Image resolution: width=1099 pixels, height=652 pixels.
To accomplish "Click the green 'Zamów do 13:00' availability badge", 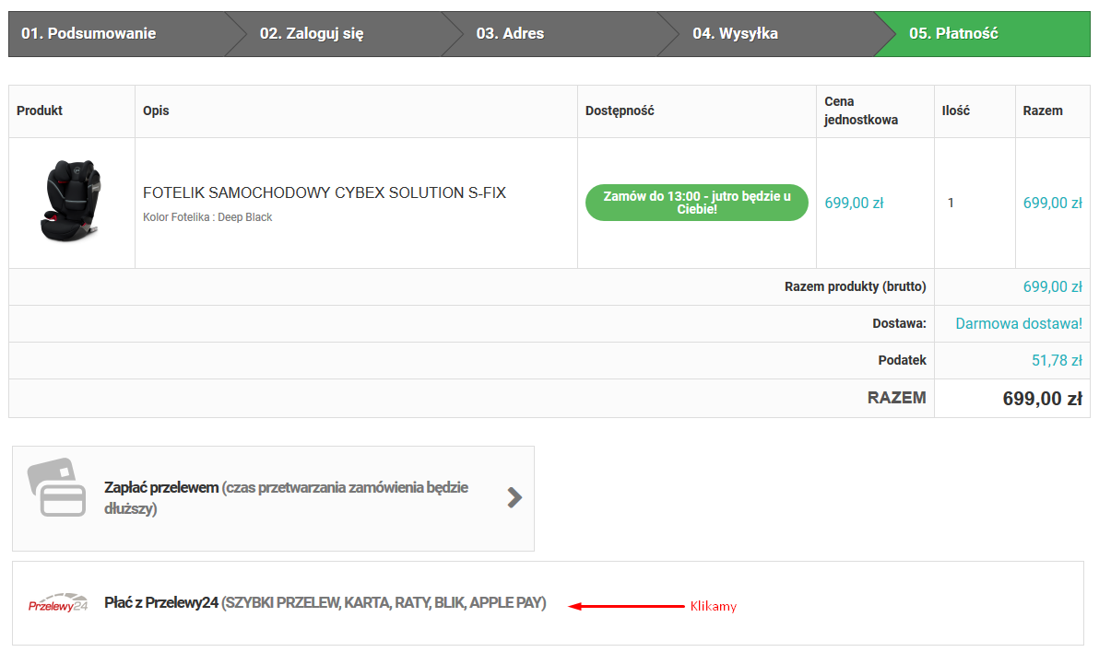I will 697,203.
